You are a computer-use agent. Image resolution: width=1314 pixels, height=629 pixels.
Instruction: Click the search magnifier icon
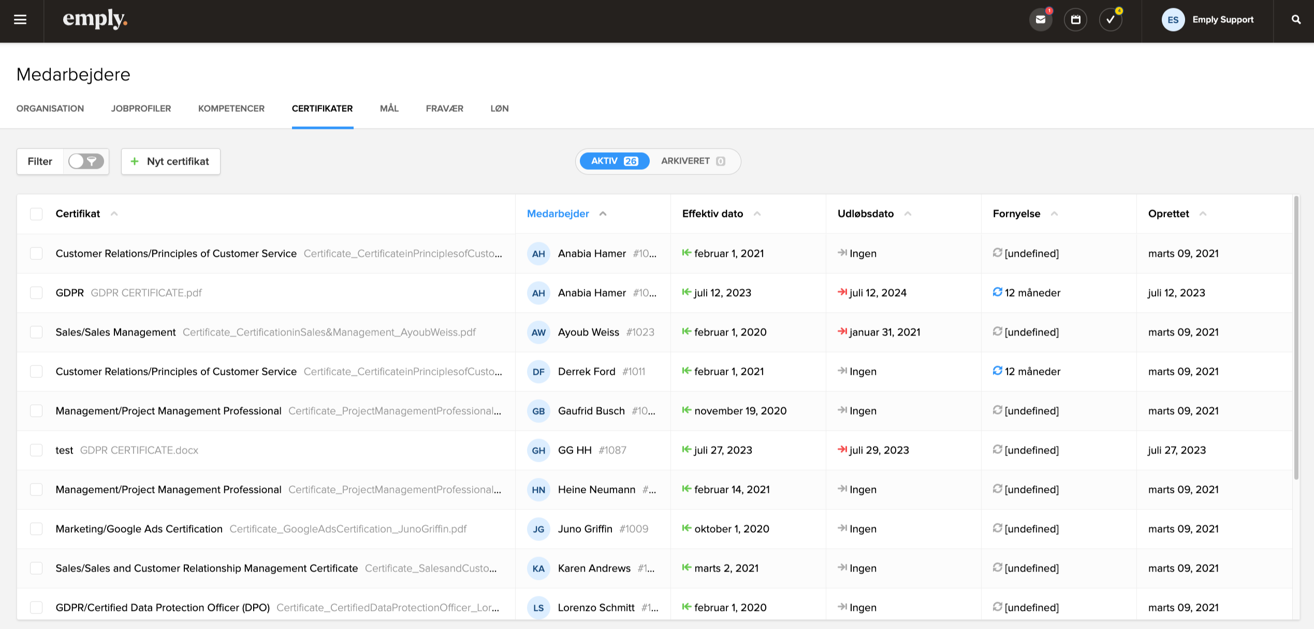[1296, 20]
